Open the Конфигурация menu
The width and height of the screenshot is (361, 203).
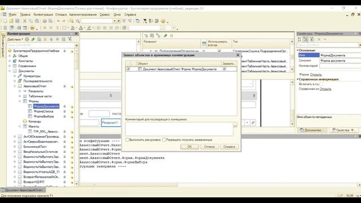(x=43, y=15)
